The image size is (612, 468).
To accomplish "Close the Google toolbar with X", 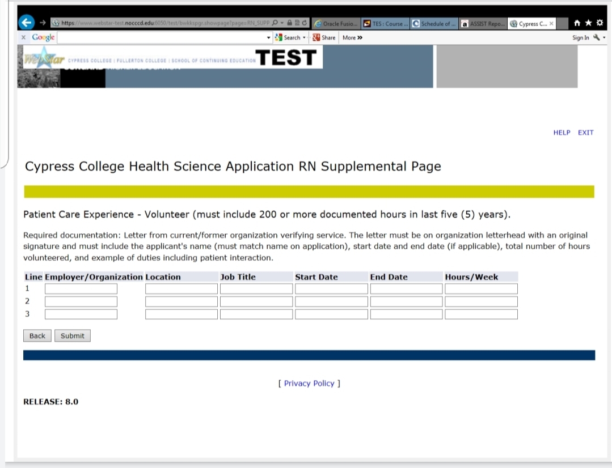I will click(23, 37).
